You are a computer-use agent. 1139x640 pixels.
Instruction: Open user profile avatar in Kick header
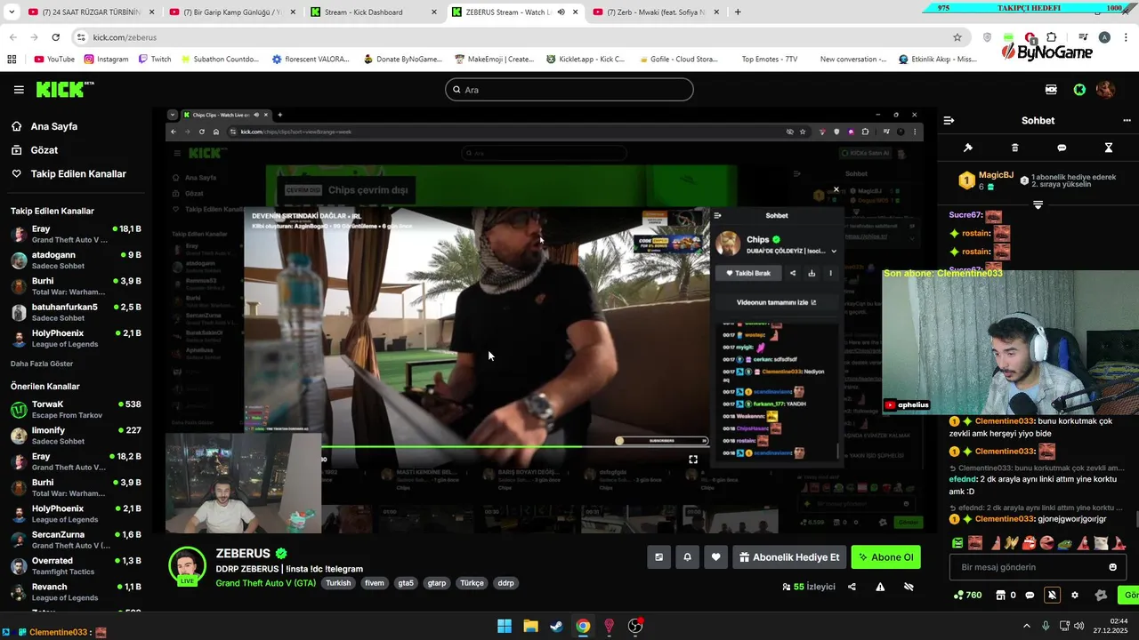click(x=1106, y=90)
